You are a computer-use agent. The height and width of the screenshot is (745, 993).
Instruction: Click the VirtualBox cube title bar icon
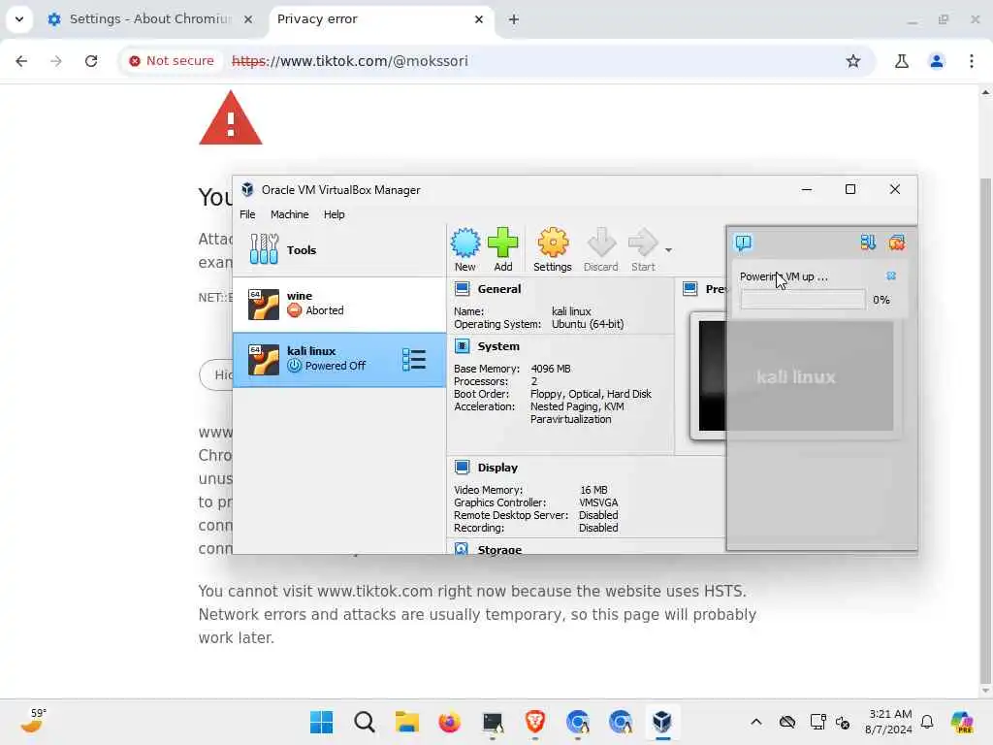point(247,189)
